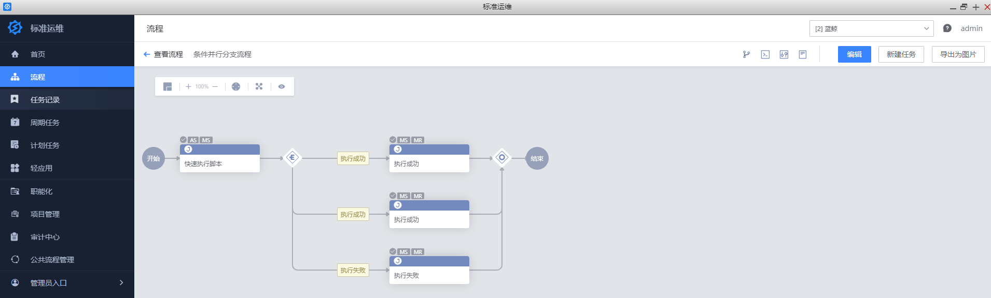Go to 任务记录 in the sidebar
The height and width of the screenshot is (298, 991).
coord(45,100)
